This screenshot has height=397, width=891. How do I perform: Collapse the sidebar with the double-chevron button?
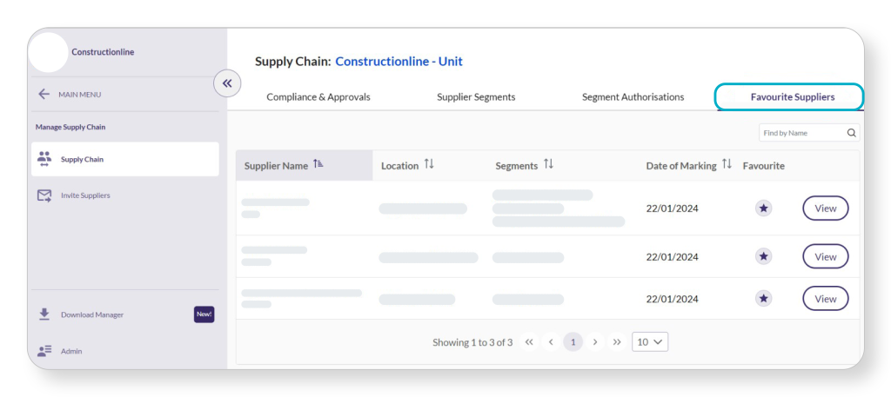click(x=227, y=83)
